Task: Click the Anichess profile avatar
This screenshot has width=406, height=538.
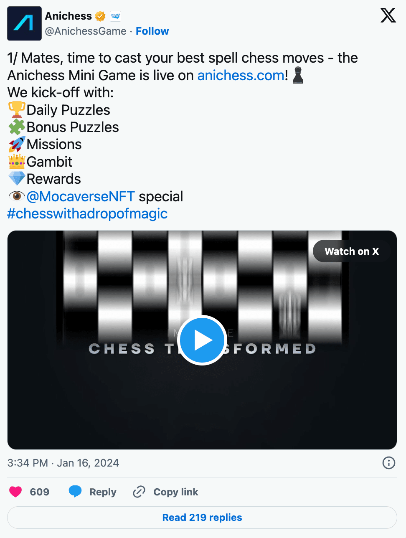Action: point(25,23)
